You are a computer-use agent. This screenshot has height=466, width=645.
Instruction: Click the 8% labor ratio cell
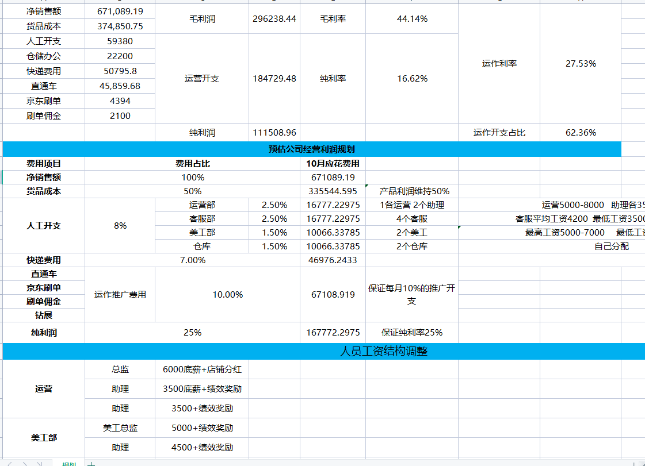click(x=120, y=226)
